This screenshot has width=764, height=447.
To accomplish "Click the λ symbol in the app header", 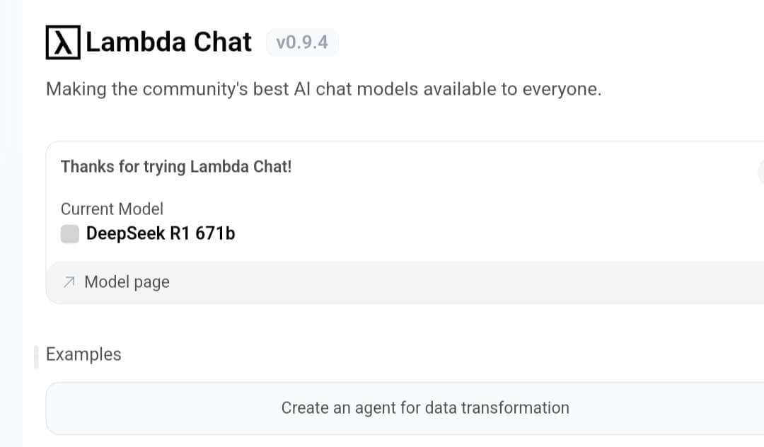I will (x=62, y=42).
